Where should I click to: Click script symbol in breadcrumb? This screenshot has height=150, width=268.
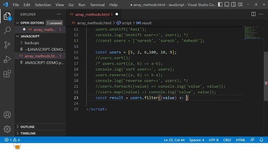click(x=124, y=23)
